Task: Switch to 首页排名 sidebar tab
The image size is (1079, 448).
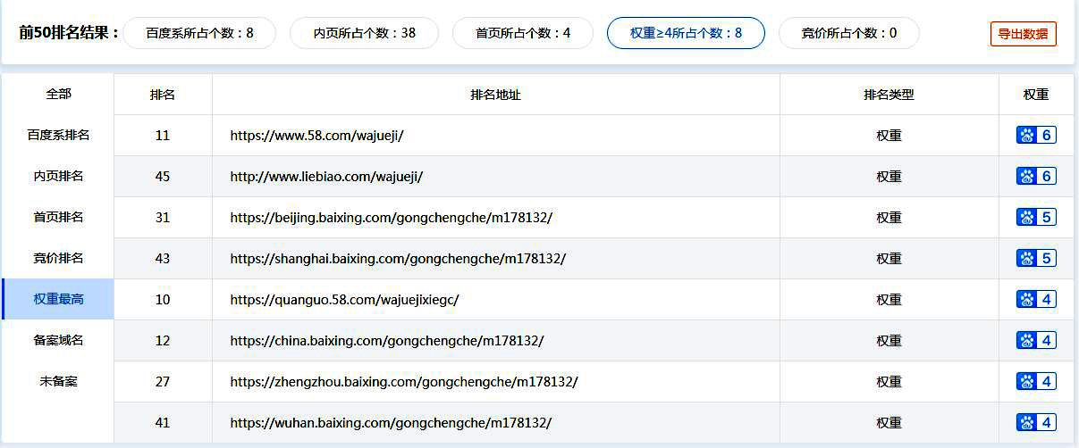Action: pos(58,218)
